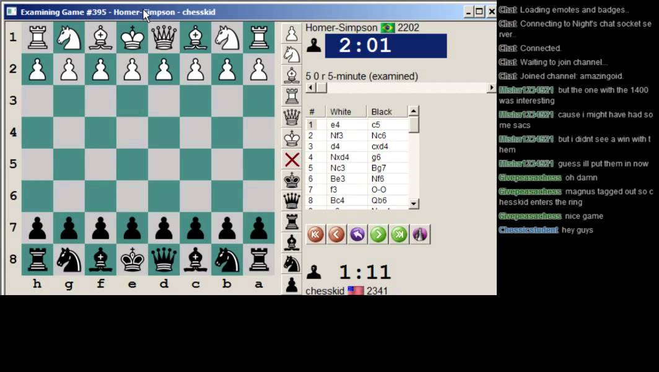Select the white pawn in piece palette
This screenshot has height=372, width=659.
(292, 33)
